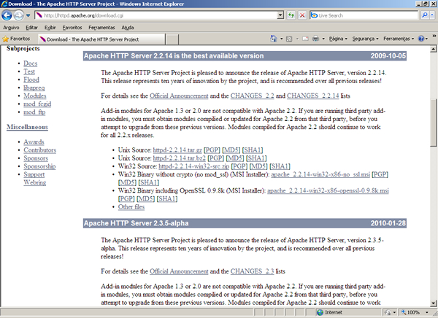This screenshot has width=438, height=318.
Task: Download httpd-2.2.14.tar.bz2
Action: point(180,158)
